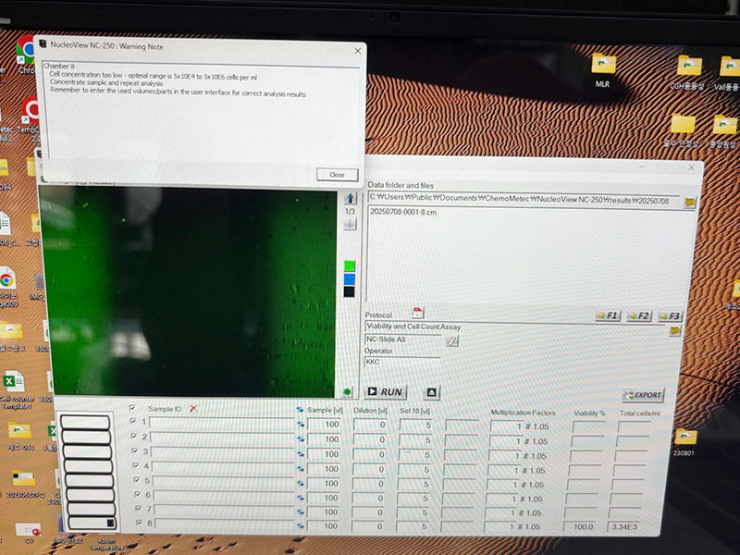Close the Chamber 8 warning note
This screenshot has width=740, height=555.
(337, 175)
